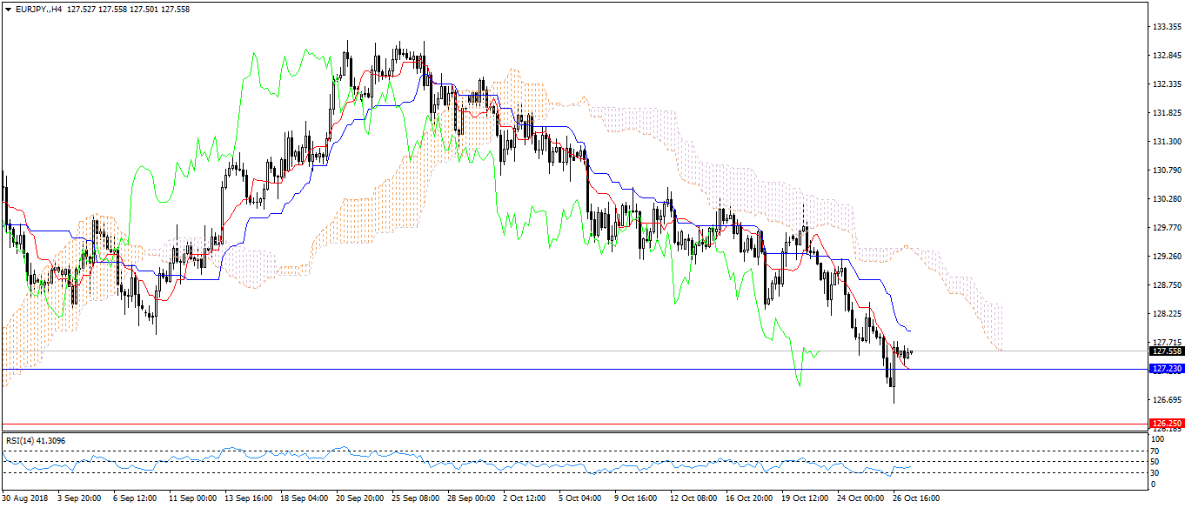Select the current price tag 127.558
Screen dimensions: 1185x508
[1165, 351]
